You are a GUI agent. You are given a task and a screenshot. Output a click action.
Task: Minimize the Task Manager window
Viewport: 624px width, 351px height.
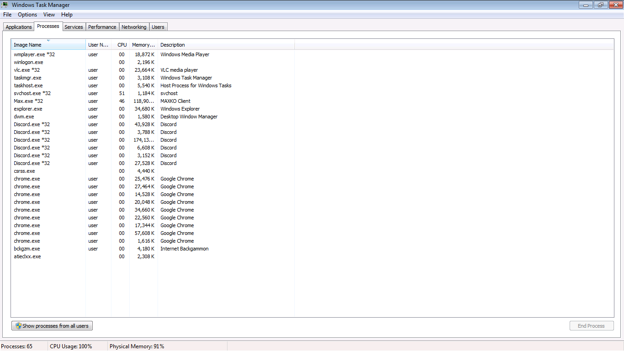pyautogui.click(x=586, y=5)
